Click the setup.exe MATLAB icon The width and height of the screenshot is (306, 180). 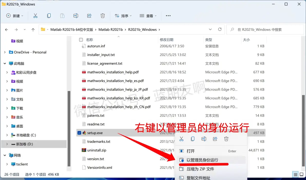coord(84,133)
